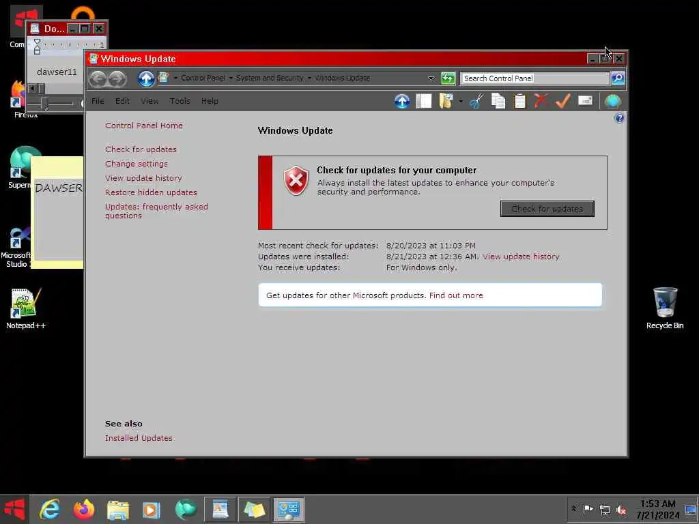Click the Control Panel taskbar button
699x524 pixels.
click(289, 509)
